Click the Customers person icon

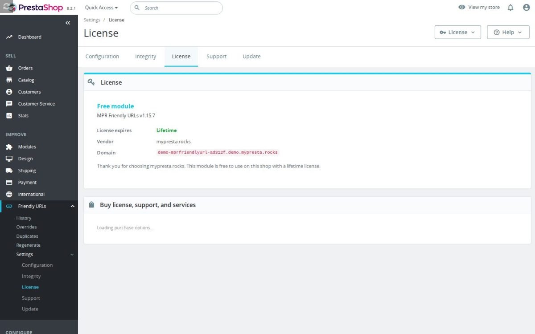[x=9, y=92]
